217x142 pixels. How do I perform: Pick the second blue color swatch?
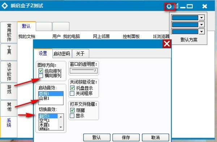point(185,25)
